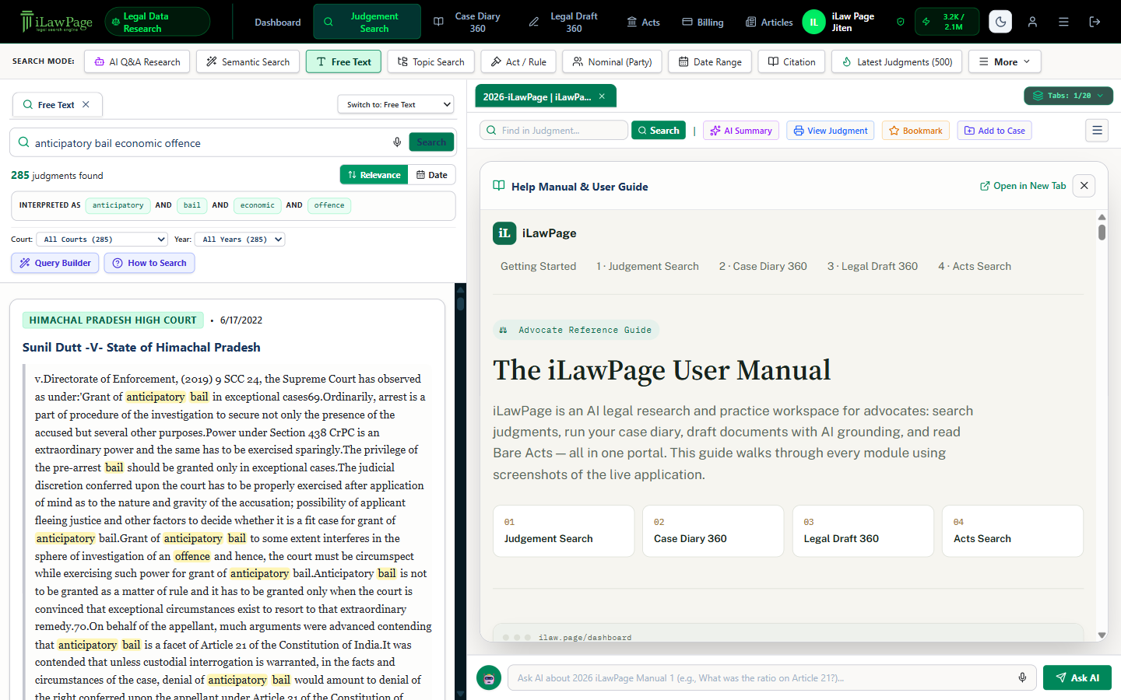Open hamburger menu in top header
This screenshot has width=1121, height=700.
1063,22
